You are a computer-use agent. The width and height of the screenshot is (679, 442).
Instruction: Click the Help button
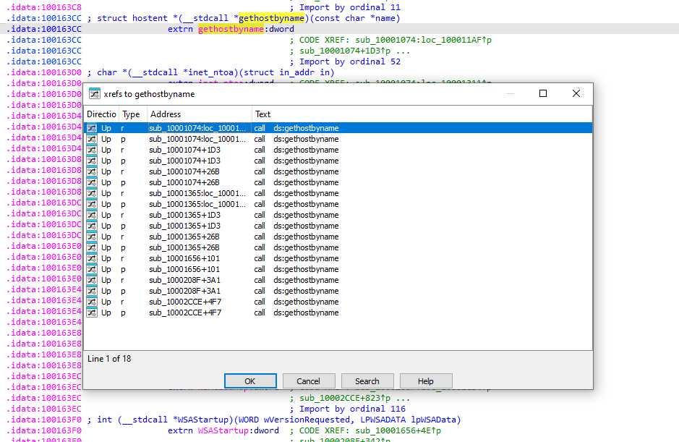click(x=426, y=381)
